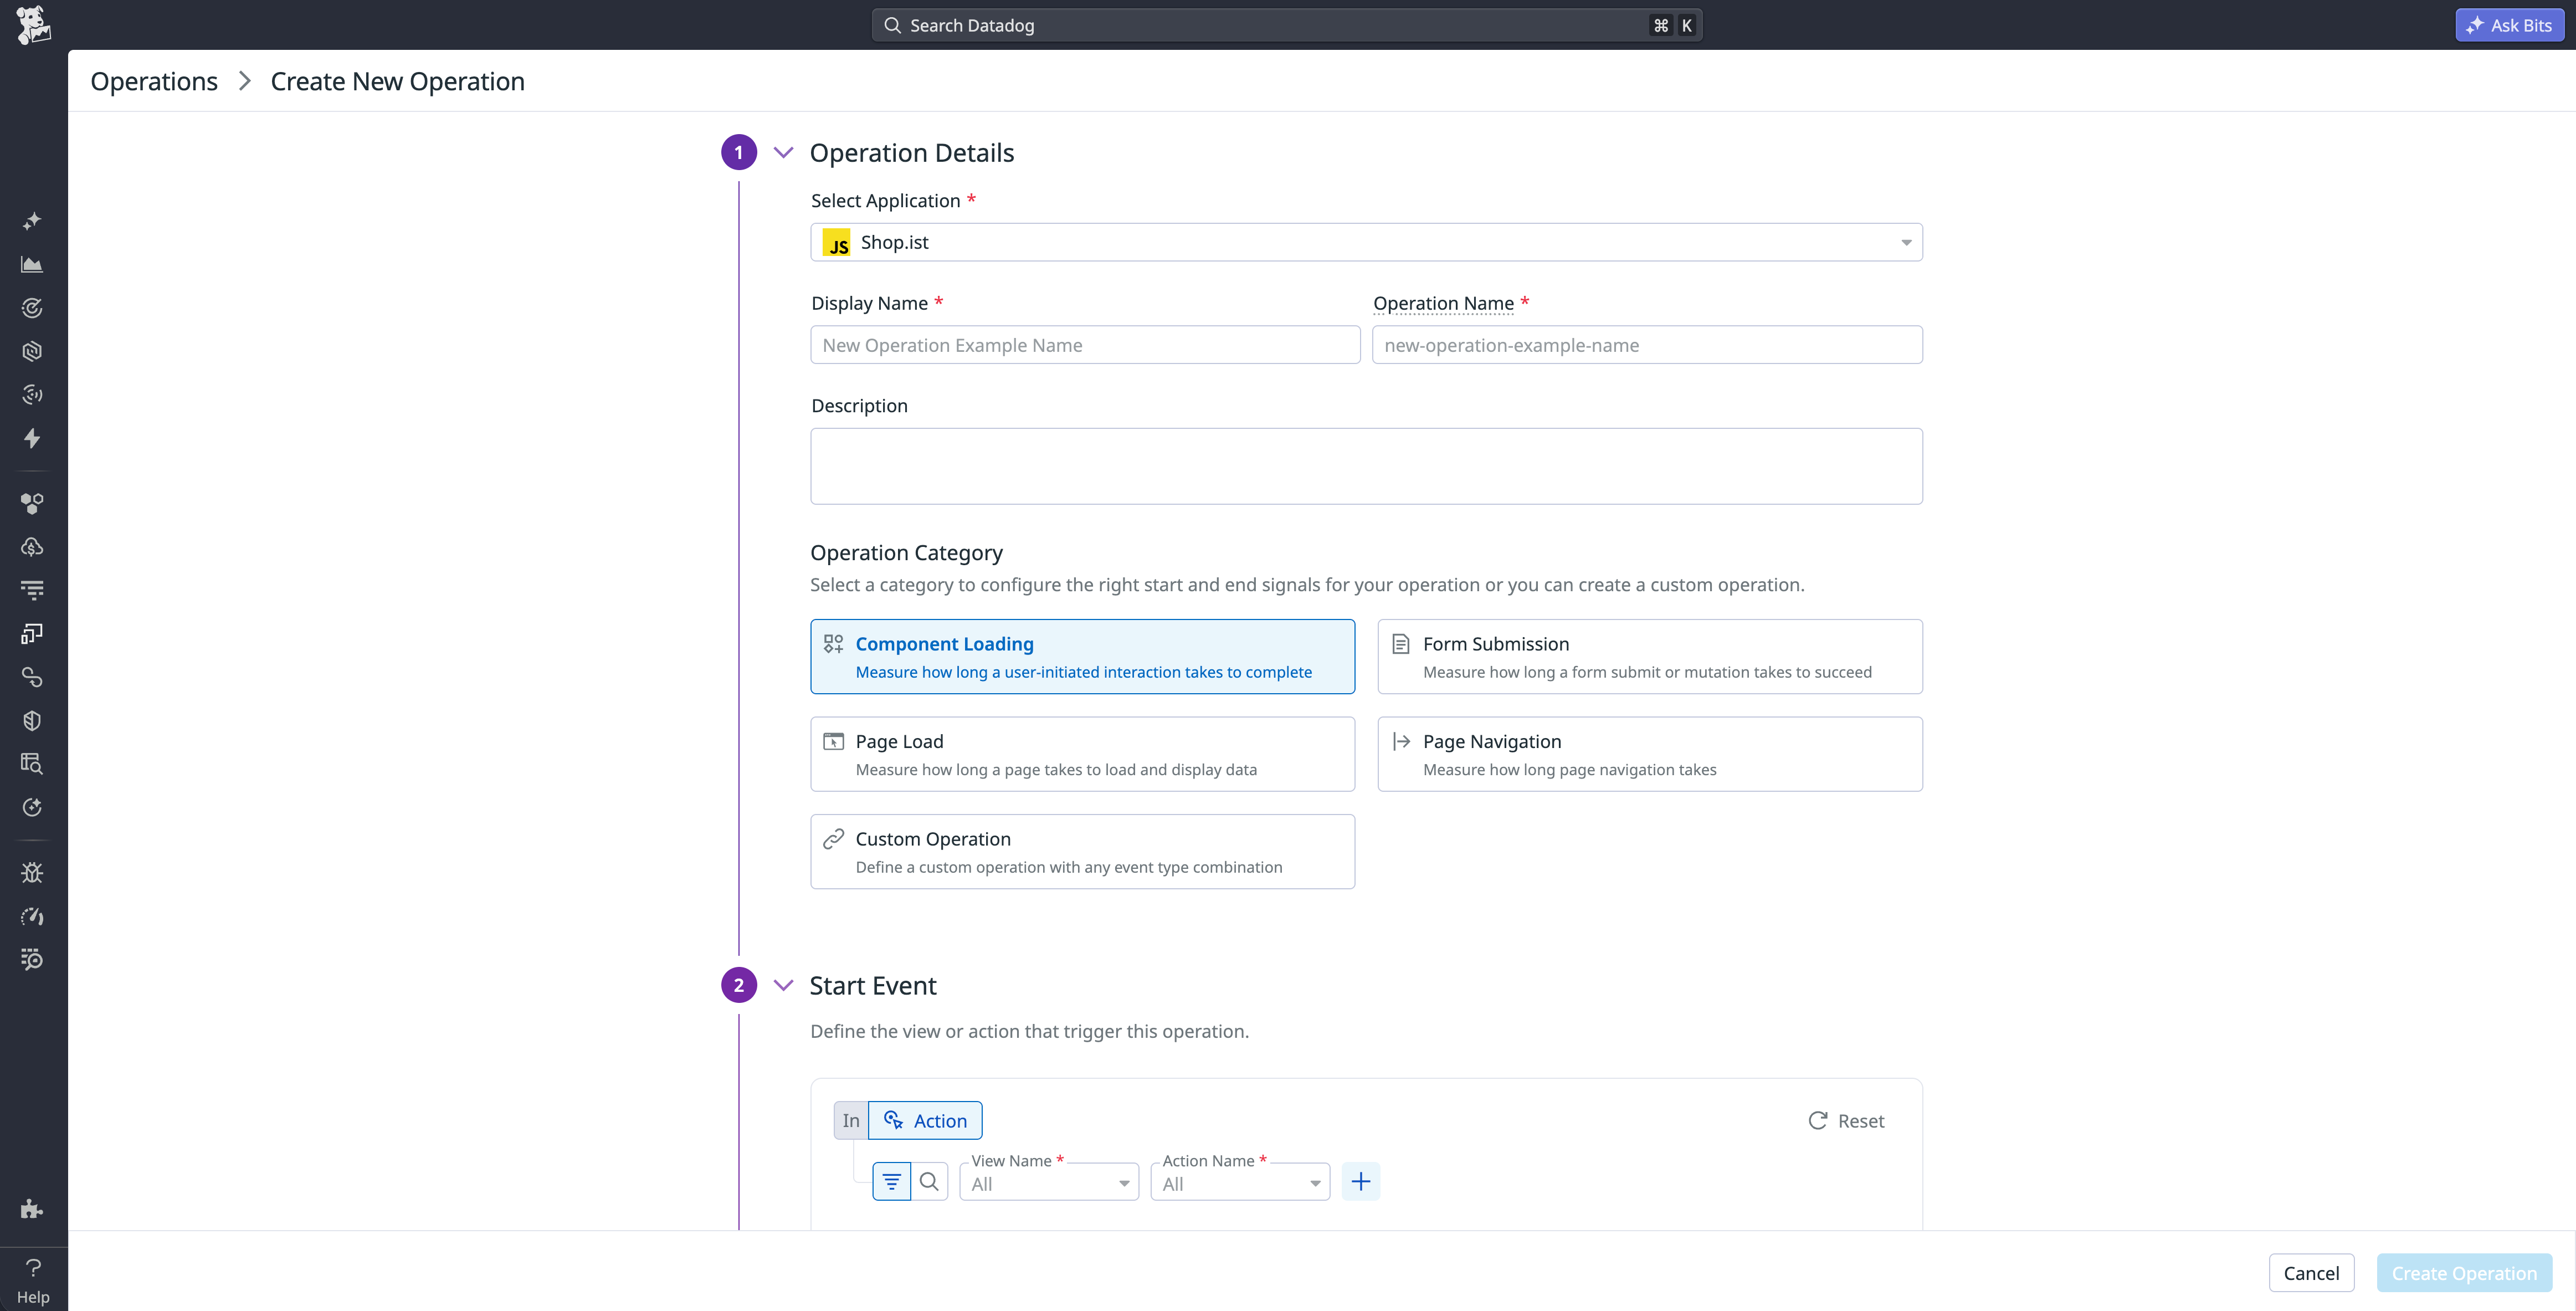The height and width of the screenshot is (1311, 2576).
Task: Open the cloud cost dollar sidebar icon
Action: [32, 547]
